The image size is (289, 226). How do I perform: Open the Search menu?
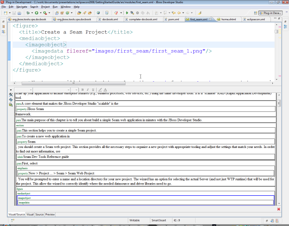[34, 7]
